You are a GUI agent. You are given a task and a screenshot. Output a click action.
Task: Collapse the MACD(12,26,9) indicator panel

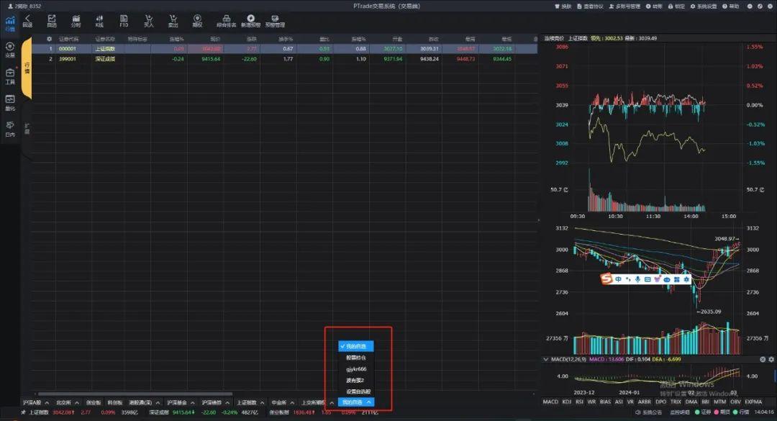pyautogui.click(x=545, y=358)
